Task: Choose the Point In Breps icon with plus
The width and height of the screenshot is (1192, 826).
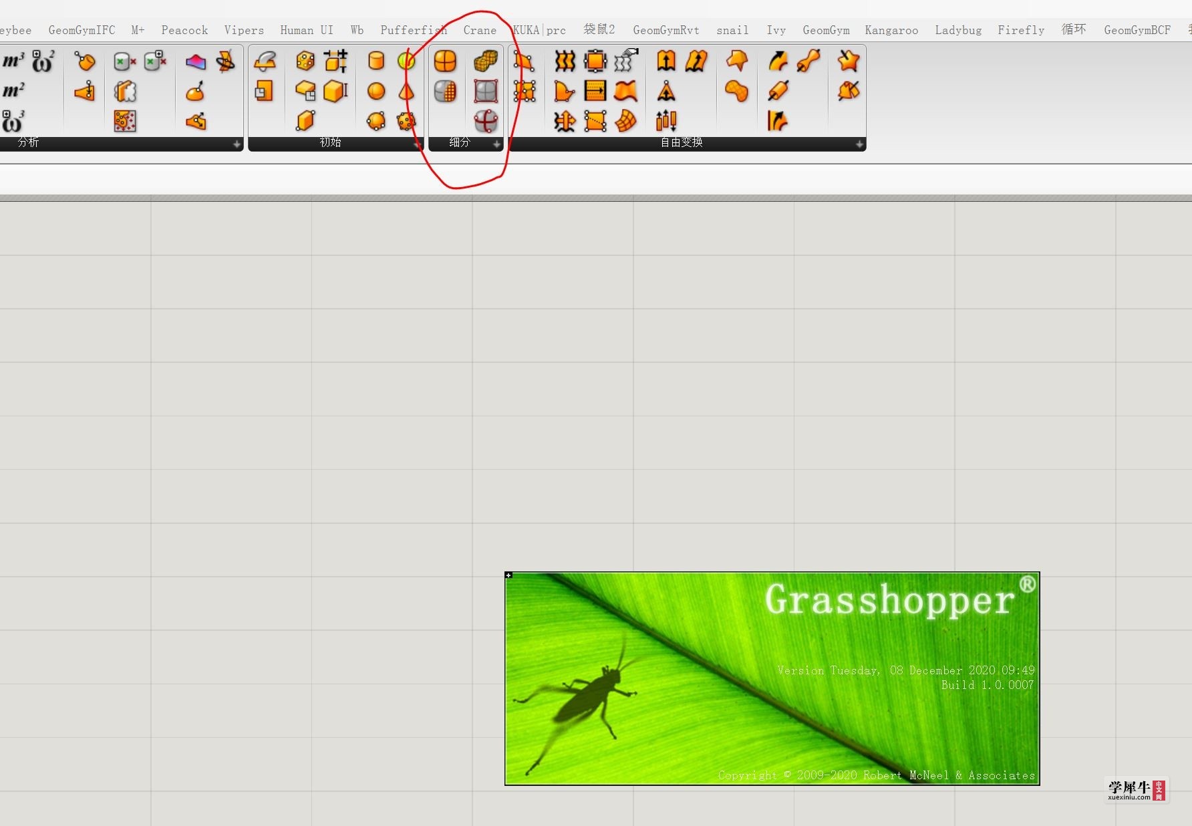Action: tap(155, 61)
